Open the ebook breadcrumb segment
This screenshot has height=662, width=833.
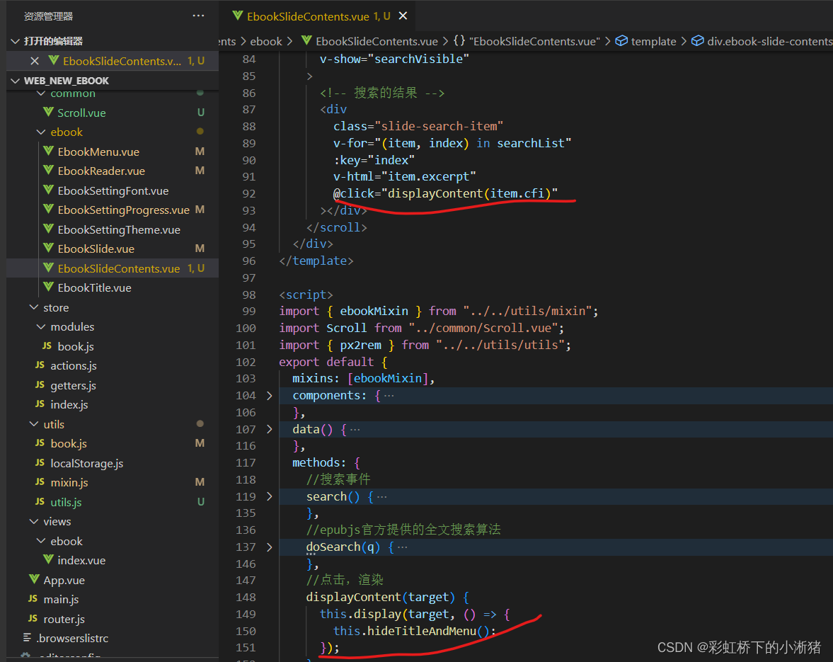pyautogui.click(x=265, y=41)
